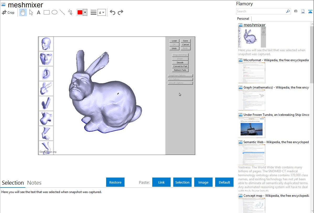Viewport: 314px width, 213px height.
Task: Activate the hand pan tool
Action: point(23,12)
